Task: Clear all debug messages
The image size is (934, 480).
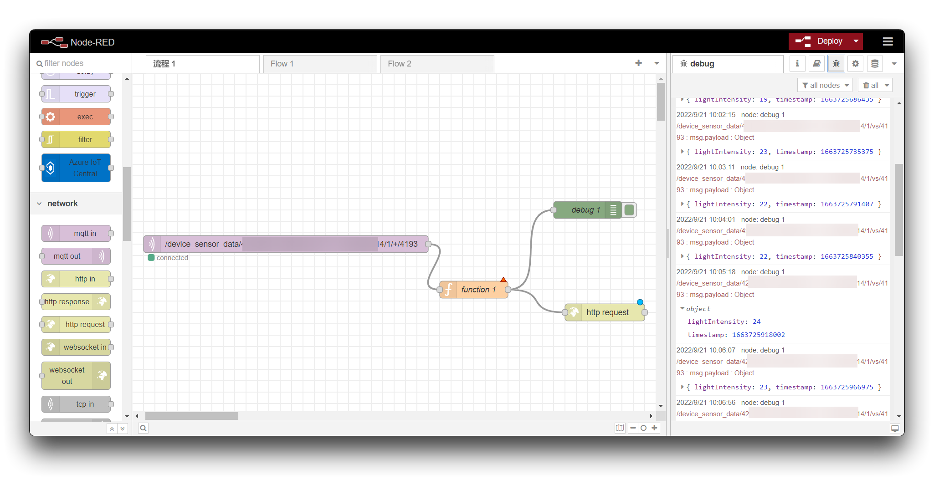Action: point(871,85)
